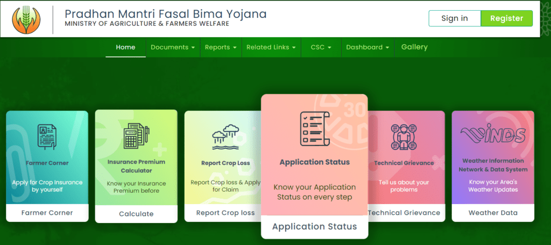Expand the Dashboard dropdown menu

point(368,47)
